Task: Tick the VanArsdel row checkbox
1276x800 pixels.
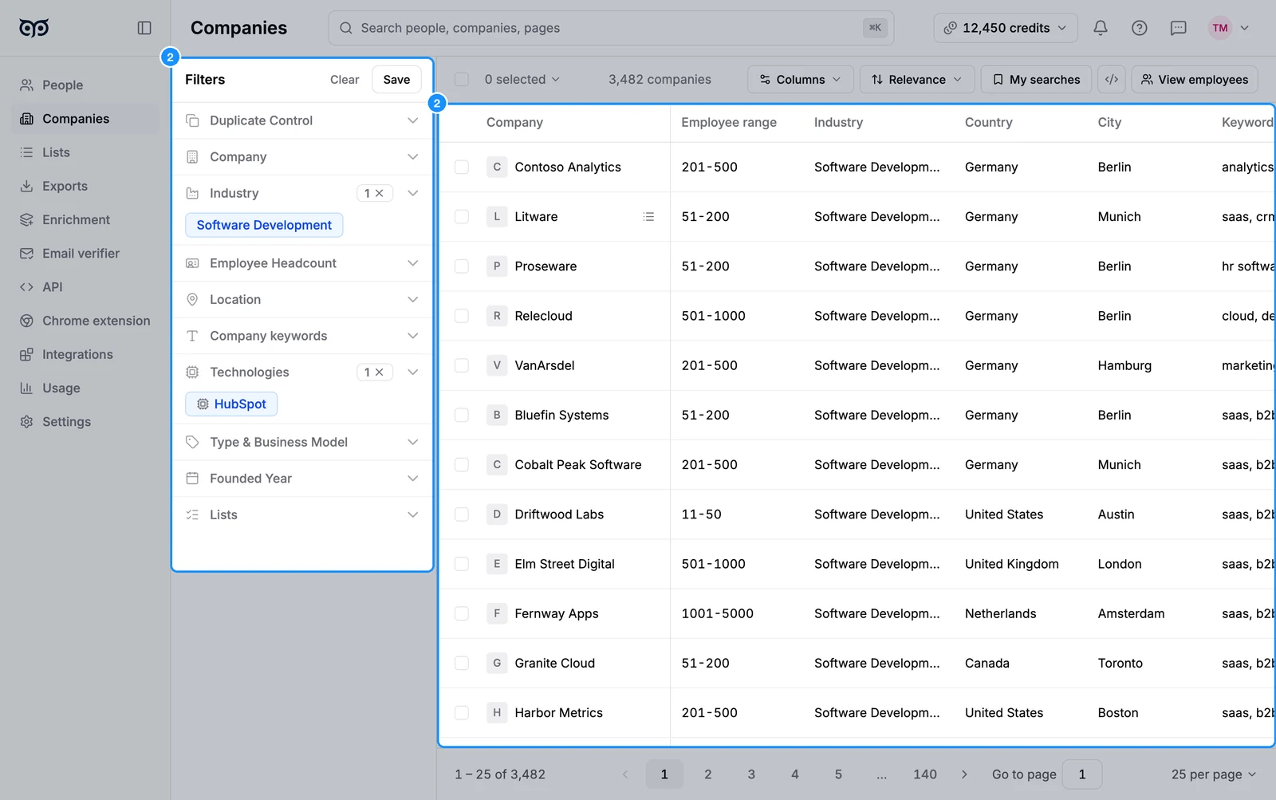Action: 462,365
